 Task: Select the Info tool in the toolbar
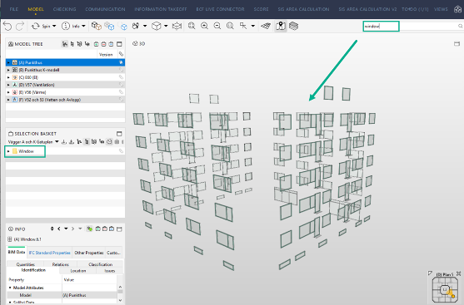(71, 27)
